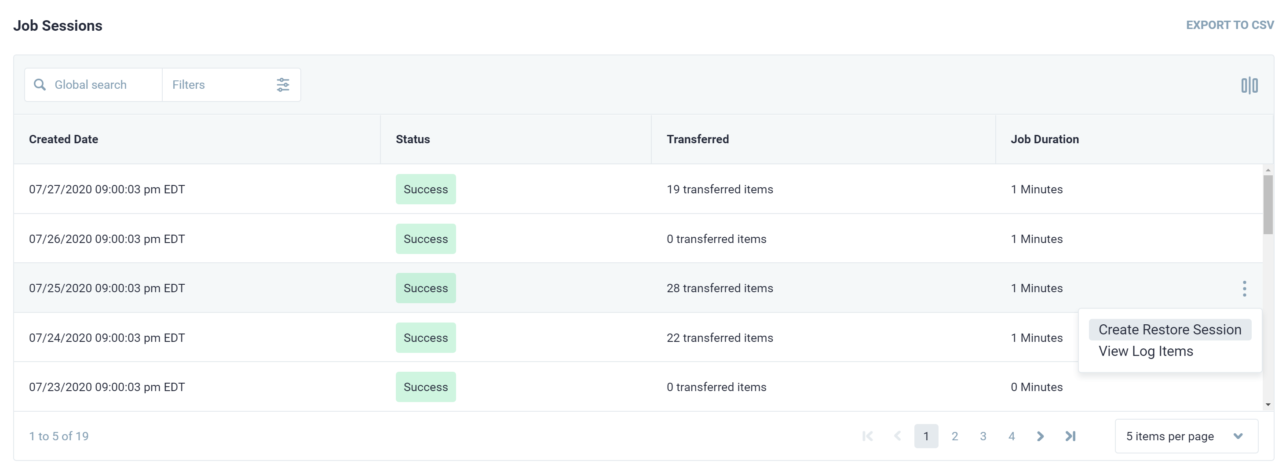Click the Success badge for 07/27/2020

pyautogui.click(x=425, y=189)
